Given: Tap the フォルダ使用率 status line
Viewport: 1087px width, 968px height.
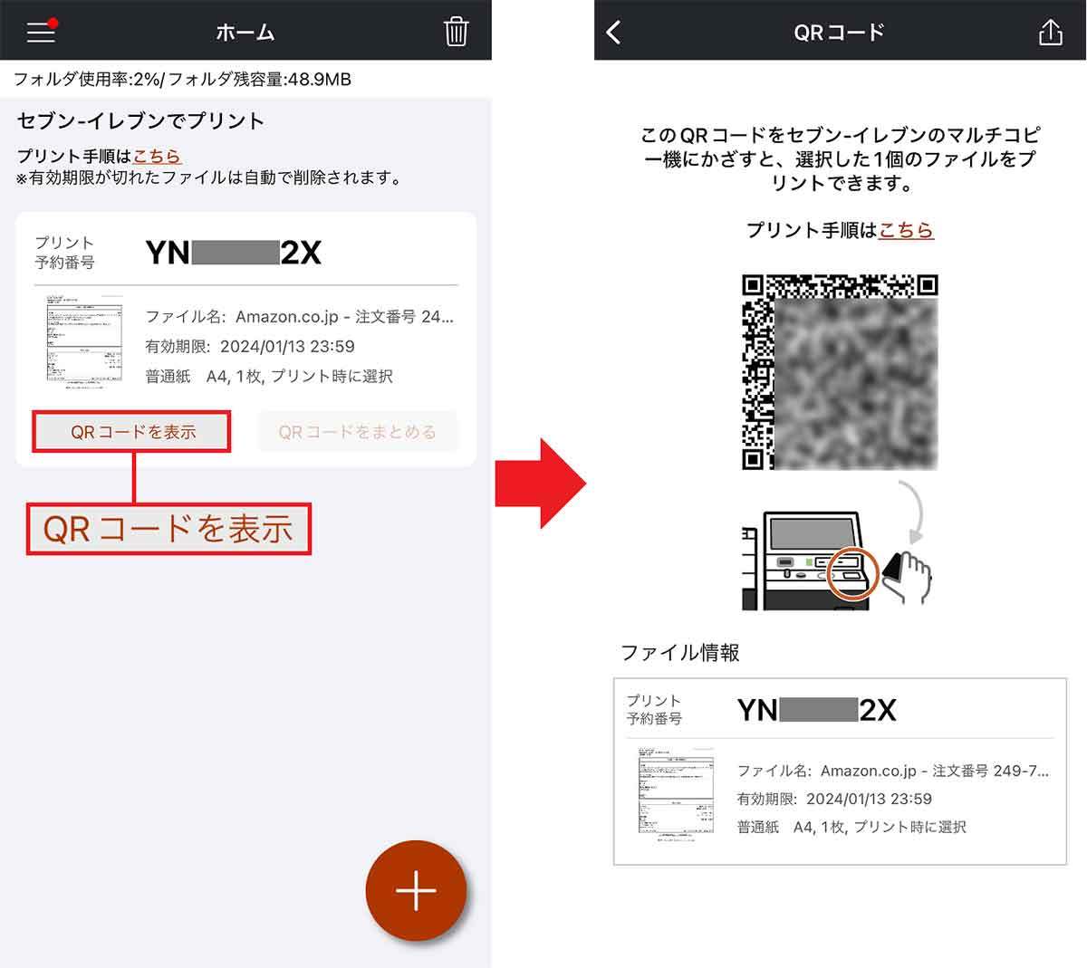Looking at the screenshot, I should [x=182, y=80].
